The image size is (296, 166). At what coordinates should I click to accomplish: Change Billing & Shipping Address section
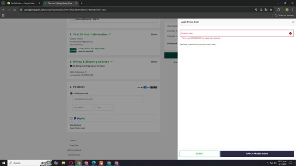click(154, 61)
